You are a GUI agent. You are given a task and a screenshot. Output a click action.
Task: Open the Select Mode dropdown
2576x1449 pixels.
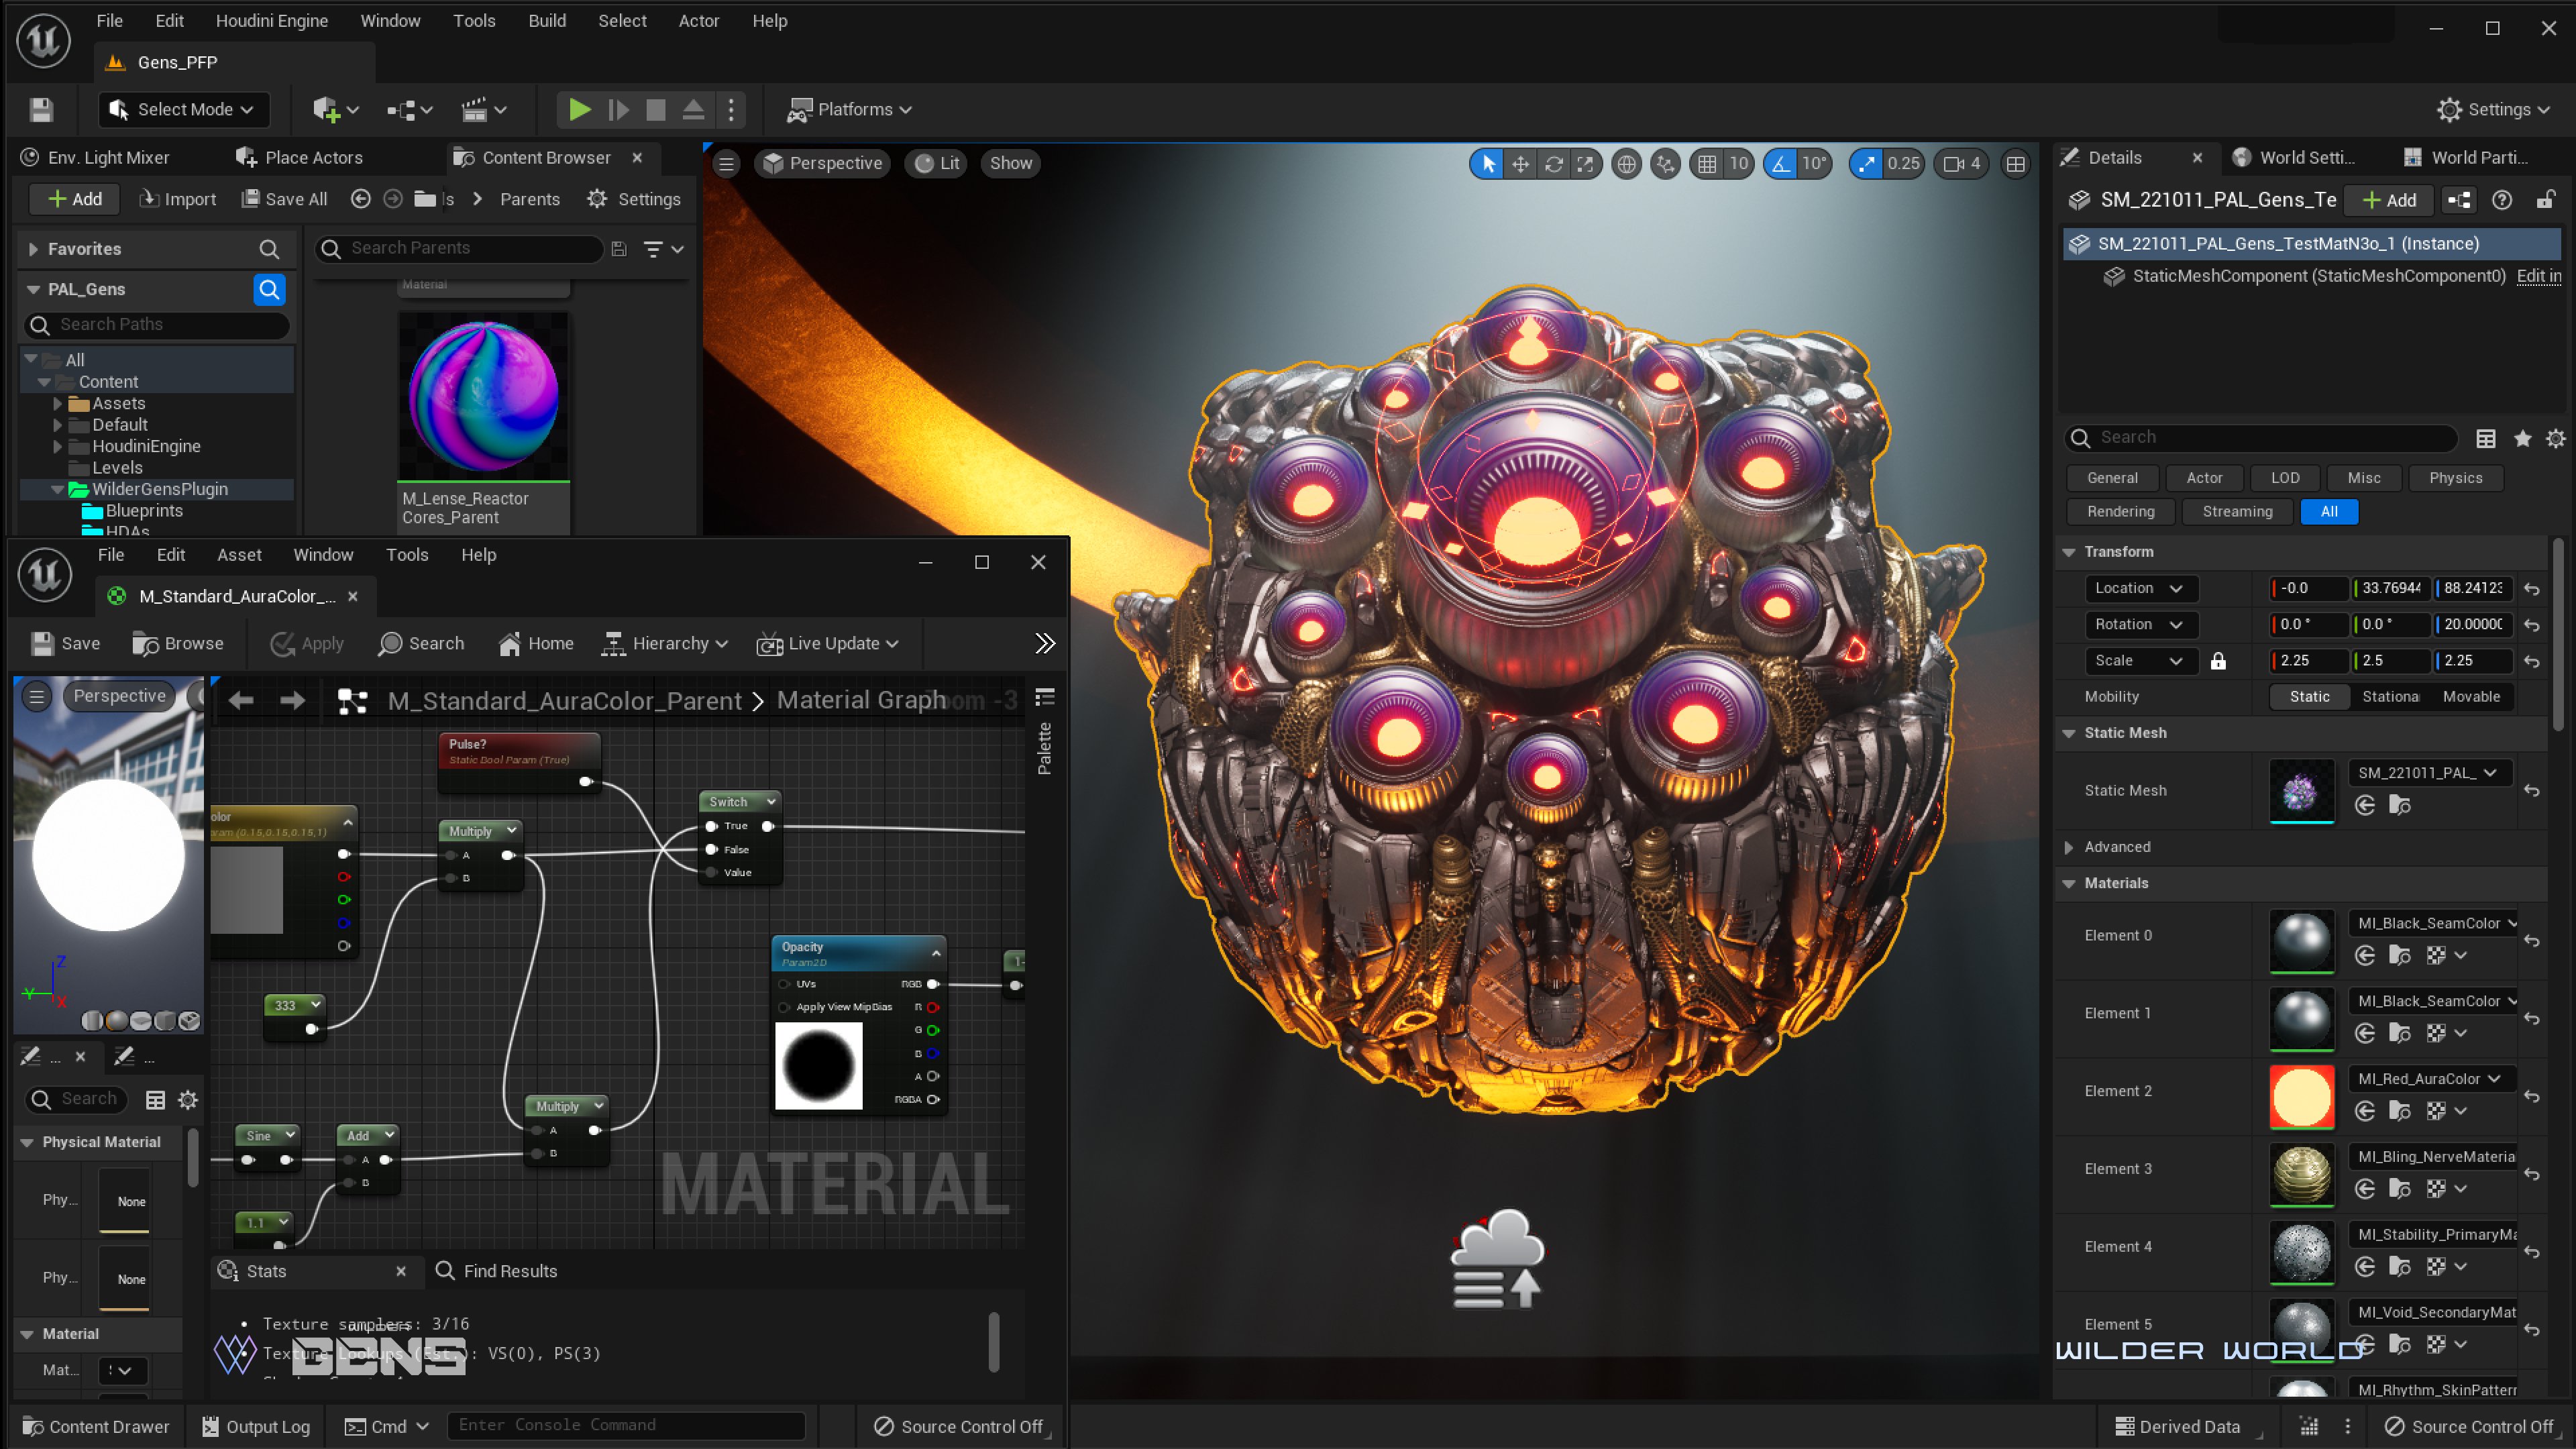[184, 110]
